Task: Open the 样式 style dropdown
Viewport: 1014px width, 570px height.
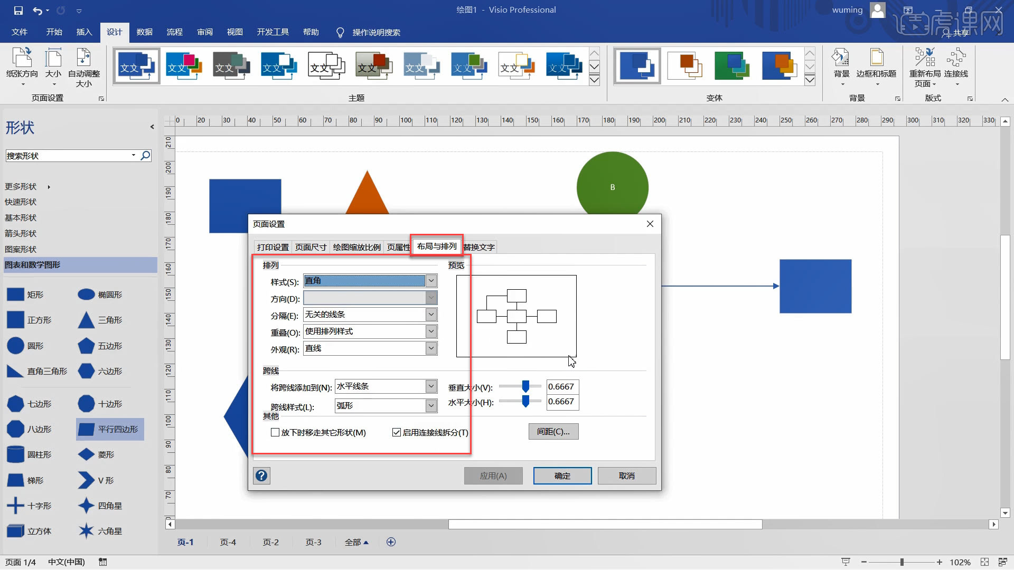Action: coord(431,281)
